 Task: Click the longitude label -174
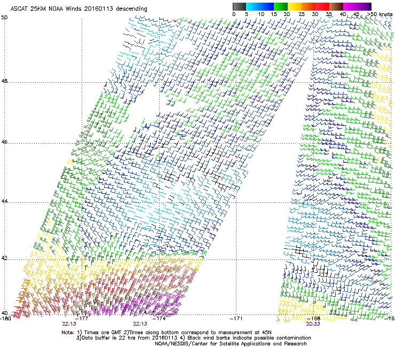tap(160, 319)
